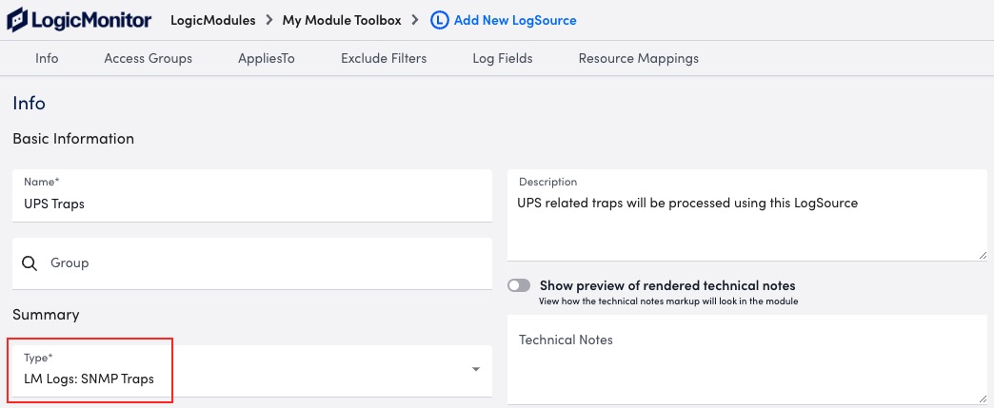Click the LogicMonitor logo icon
This screenshot has height=408, width=994.
16,20
